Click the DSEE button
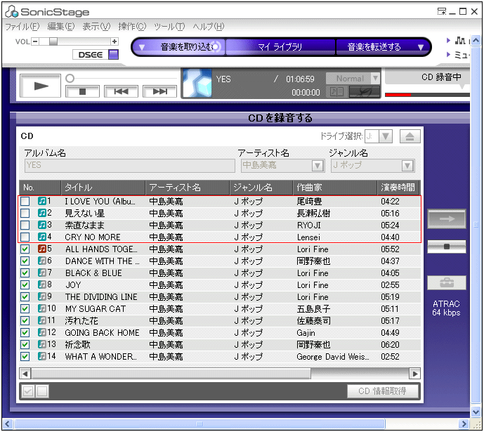 [90, 55]
